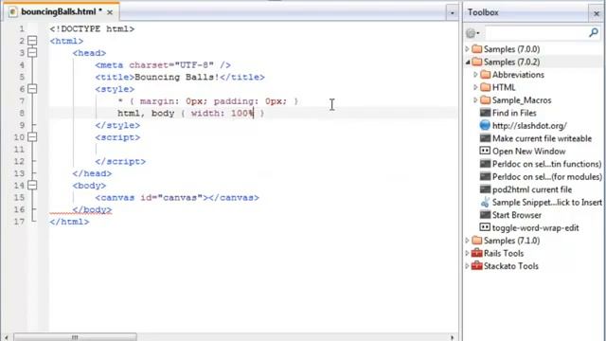This screenshot has width=606, height=341.
Task: Click the editor scroll right arrow
Action: pos(453,337)
